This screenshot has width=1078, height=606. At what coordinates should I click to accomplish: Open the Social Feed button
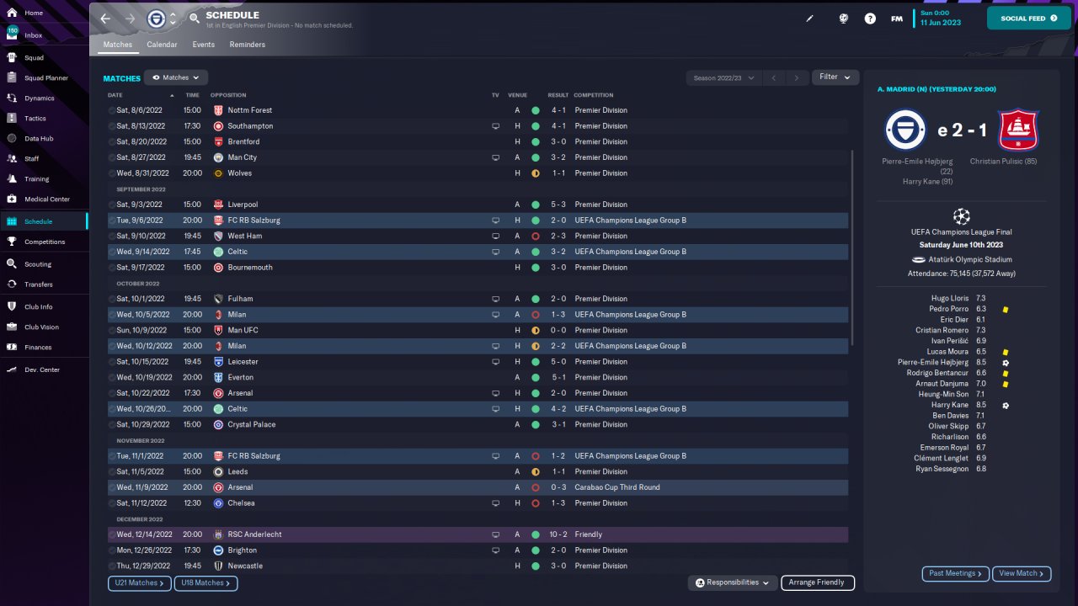(1029, 18)
